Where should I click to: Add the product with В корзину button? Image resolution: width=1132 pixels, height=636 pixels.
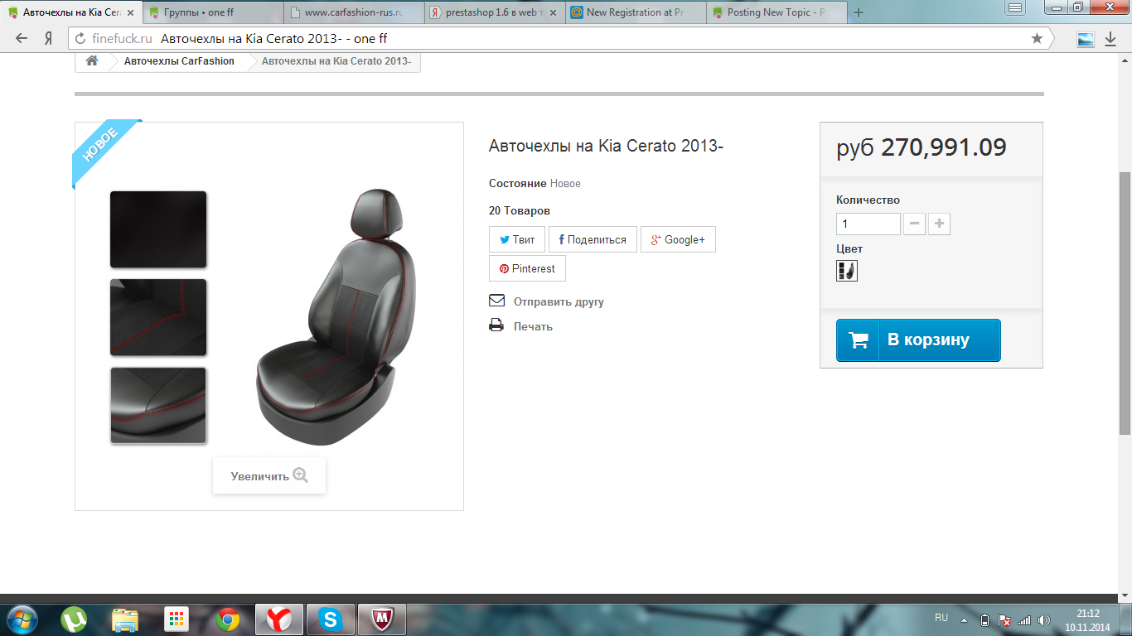(918, 340)
